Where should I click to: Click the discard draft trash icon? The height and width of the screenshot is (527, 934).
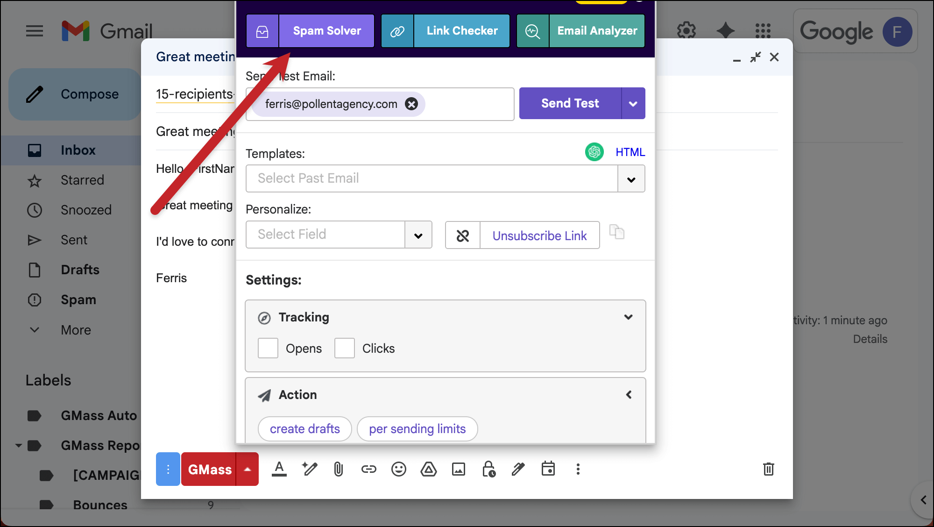768,469
